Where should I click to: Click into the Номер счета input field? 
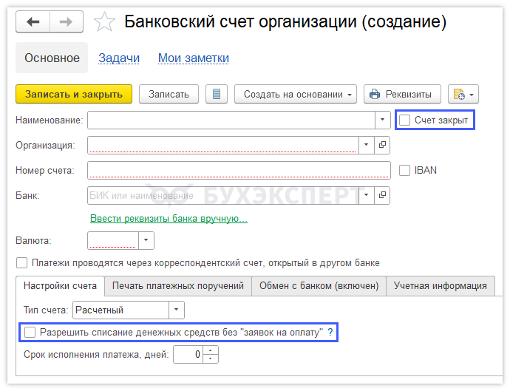coord(238,170)
